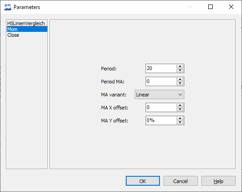Click the Cancel button
Viewport: 242px width, 192px height.
181,181
